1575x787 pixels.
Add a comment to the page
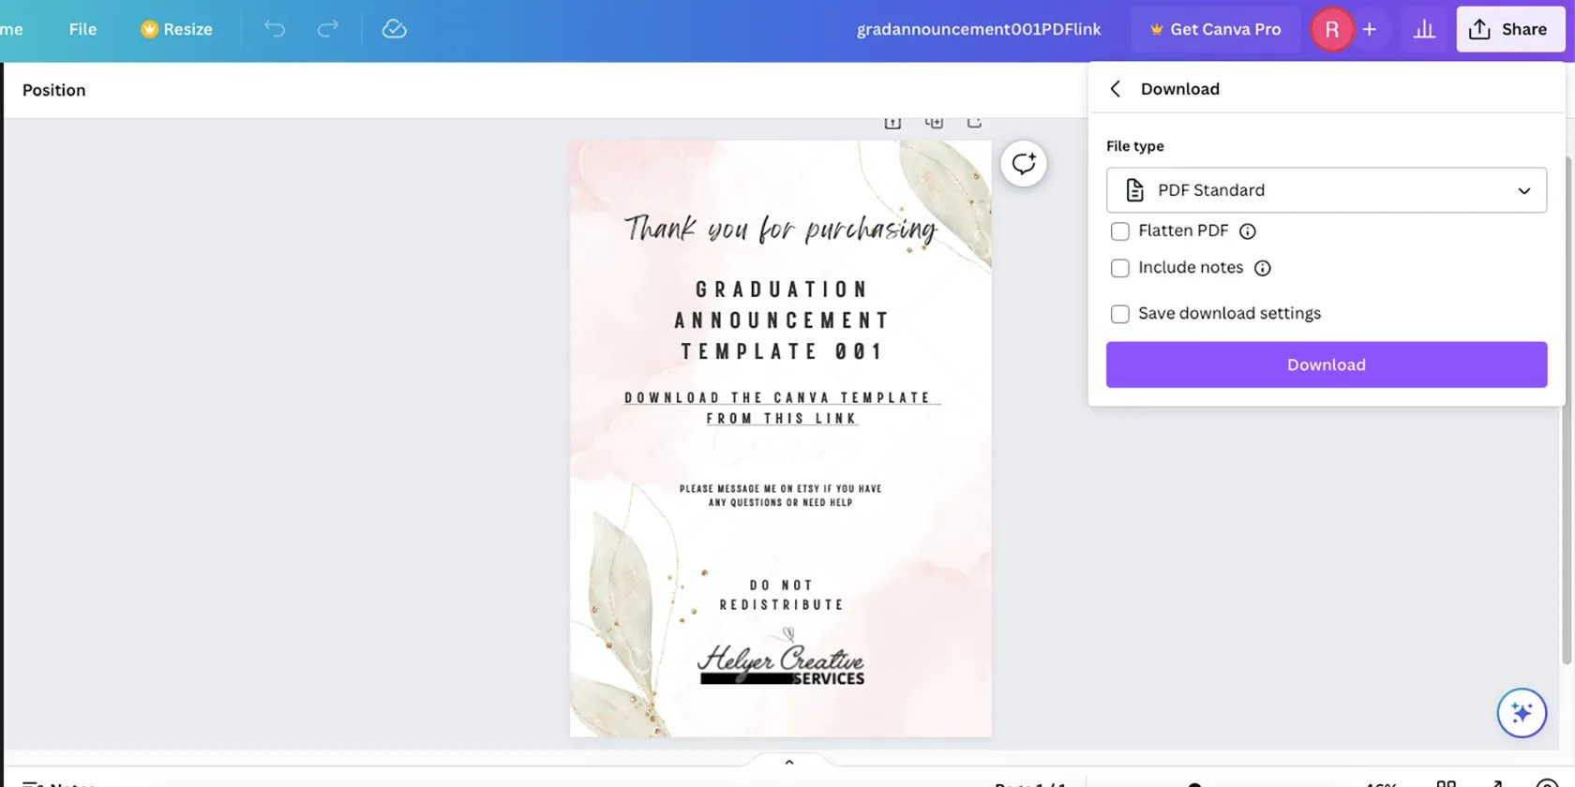pyautogui.click(x=1024, y=164)
